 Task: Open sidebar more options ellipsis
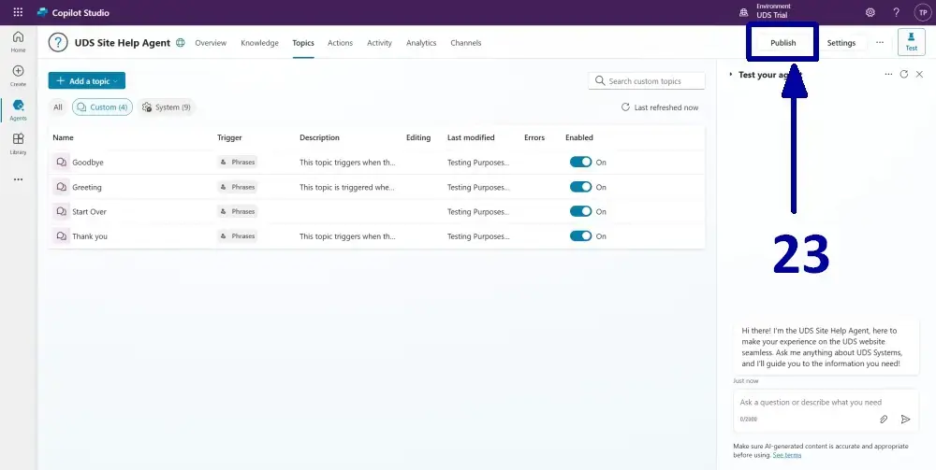click(x=19, y=179)
